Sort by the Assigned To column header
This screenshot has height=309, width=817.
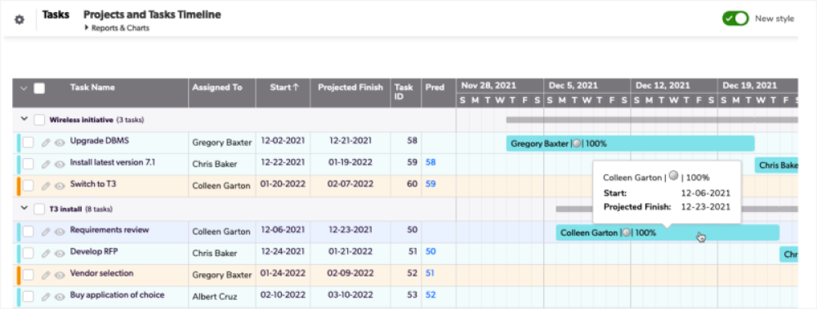[x=217, y=87]
